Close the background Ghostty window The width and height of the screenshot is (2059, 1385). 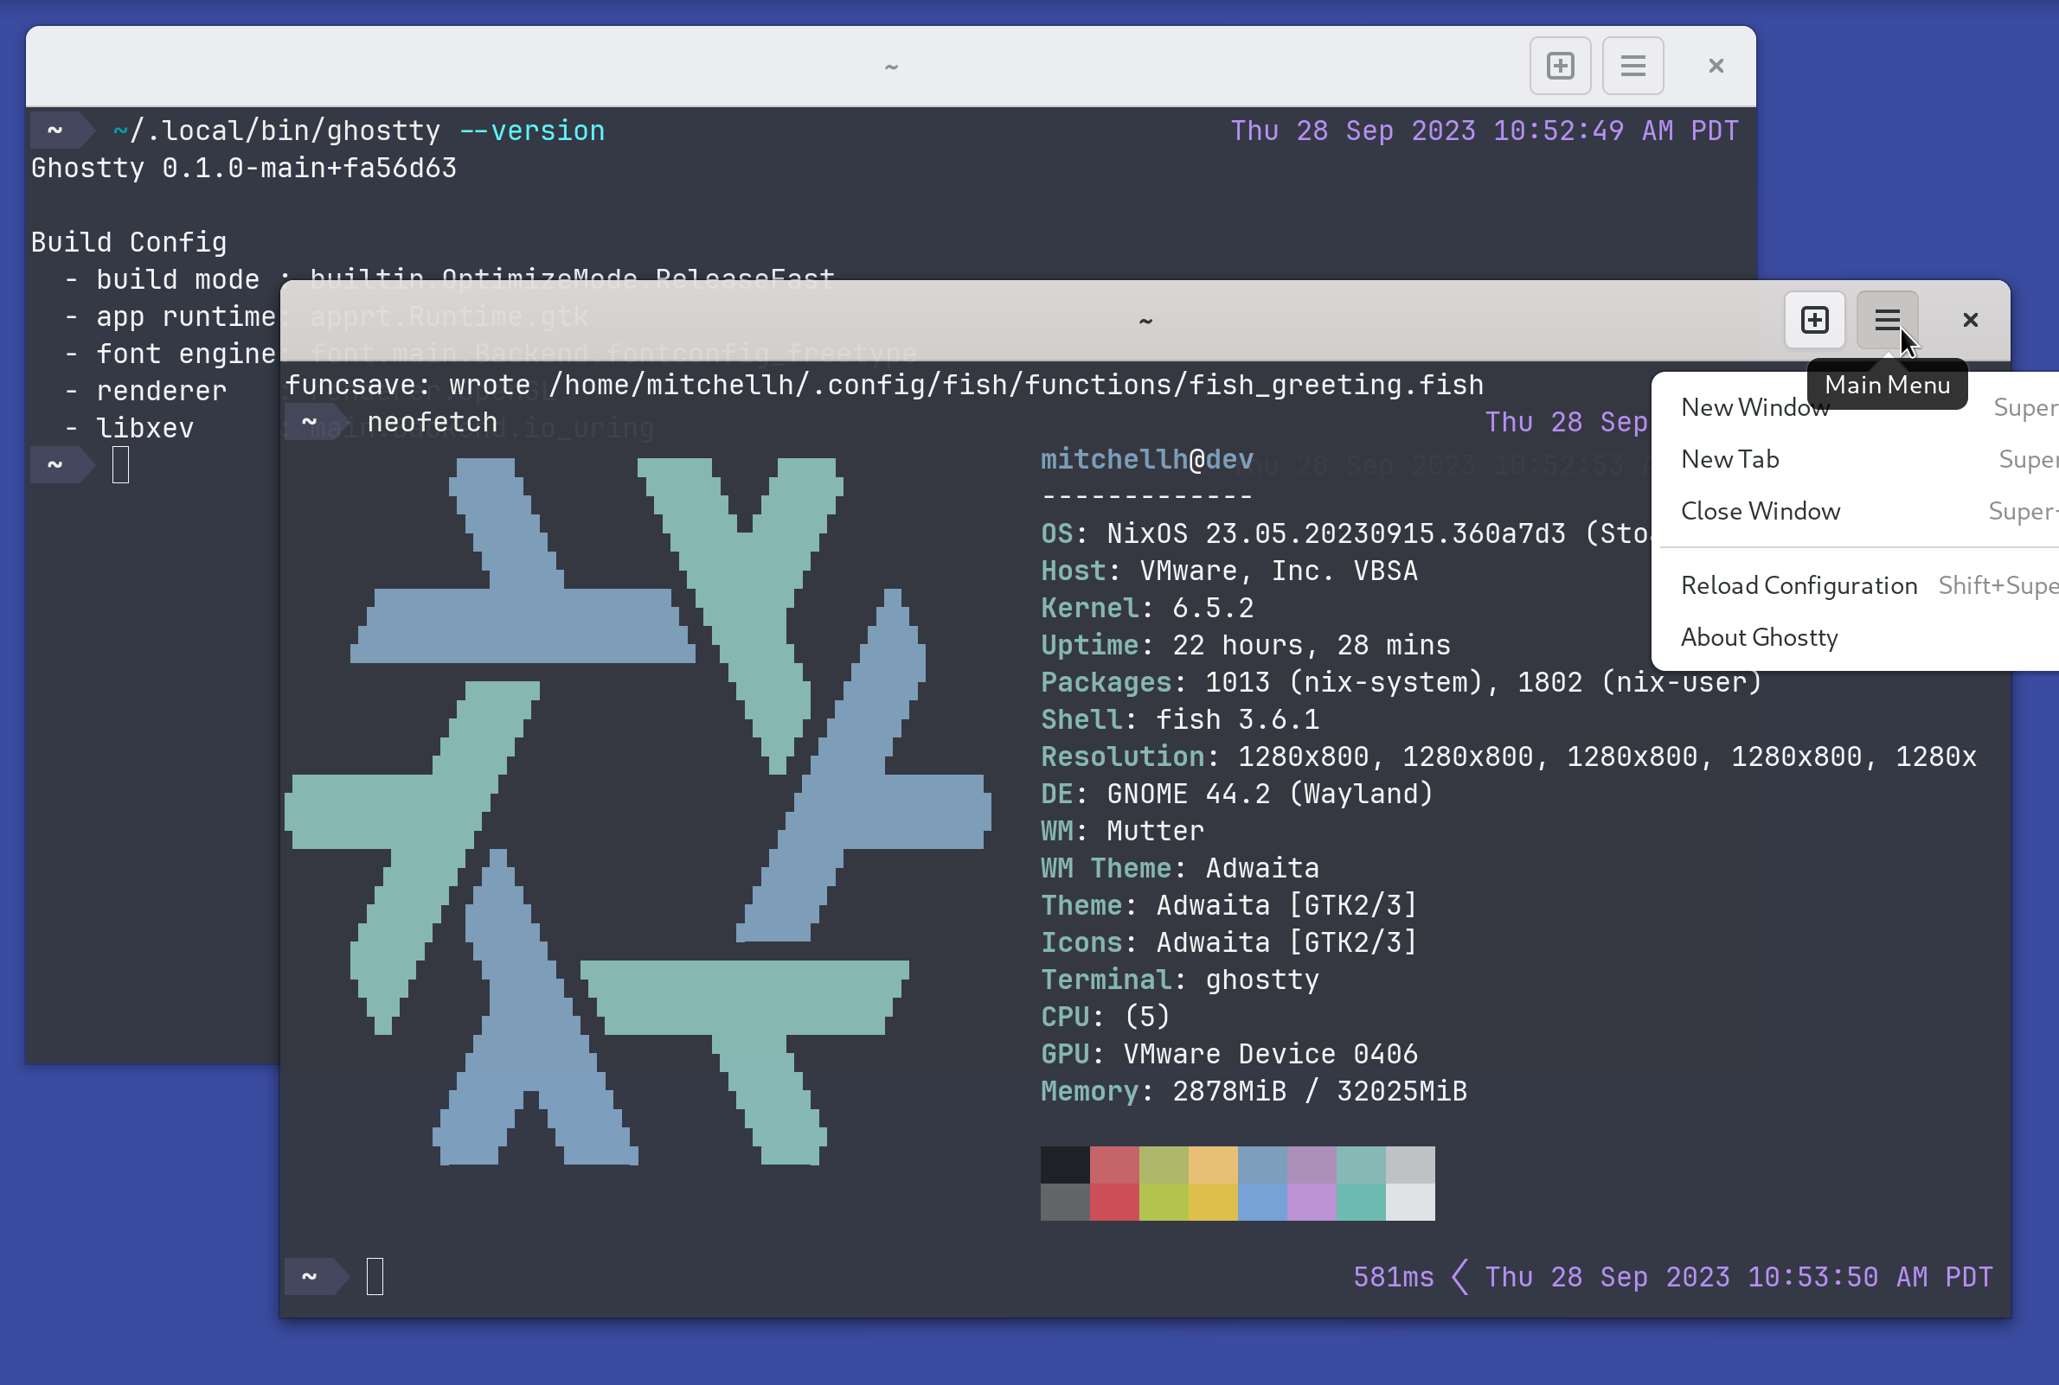[x=1716, y=66]
